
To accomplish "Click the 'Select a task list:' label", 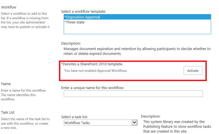I will pyautogui.click(x=75, y=117).
